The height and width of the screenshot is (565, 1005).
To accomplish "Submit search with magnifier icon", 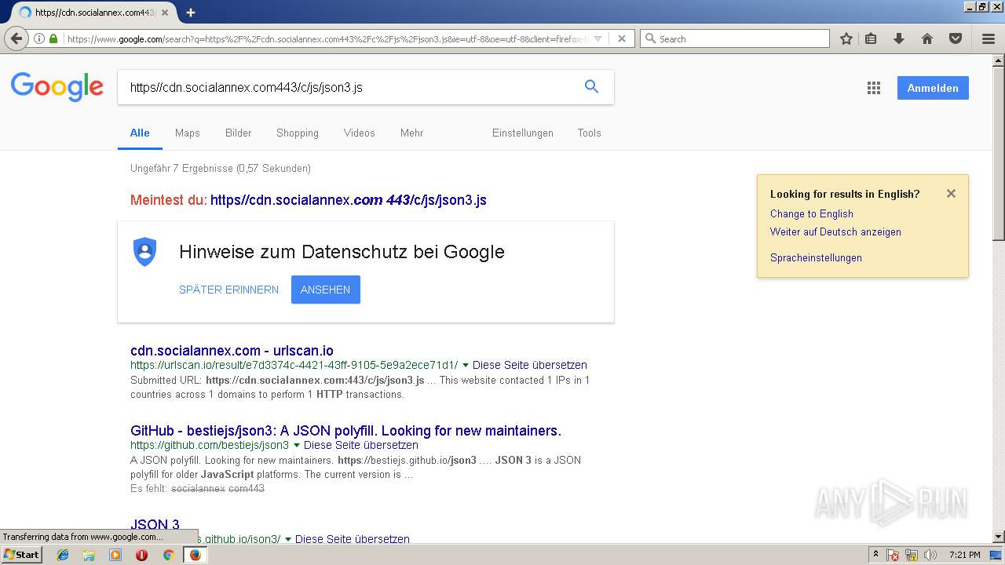I will (592, 87).
